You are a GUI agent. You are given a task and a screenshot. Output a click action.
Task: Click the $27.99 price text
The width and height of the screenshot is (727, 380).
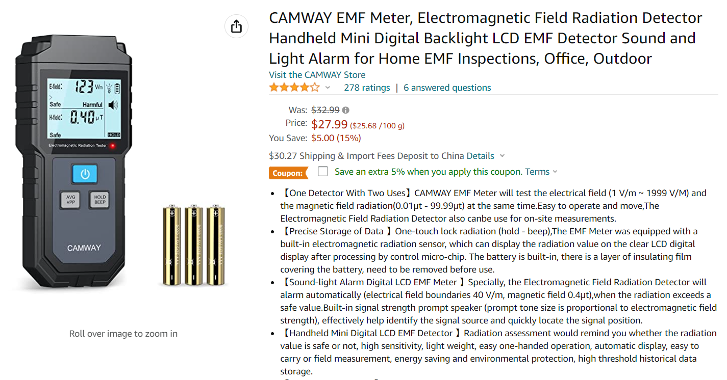[330, 124]
